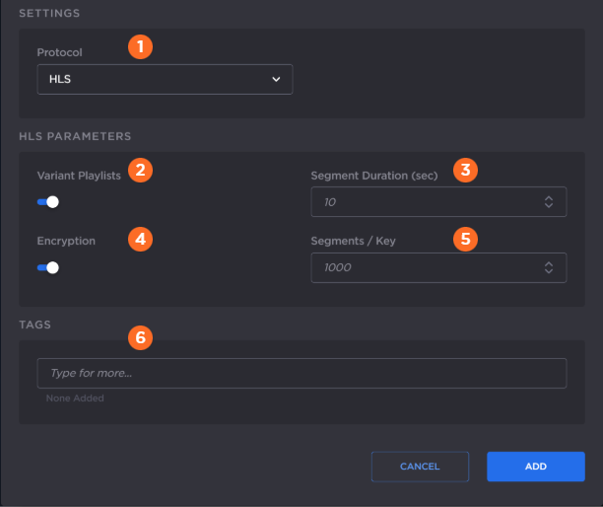Click orange callout badge 5 near Segments / Key

click(465, 238)
